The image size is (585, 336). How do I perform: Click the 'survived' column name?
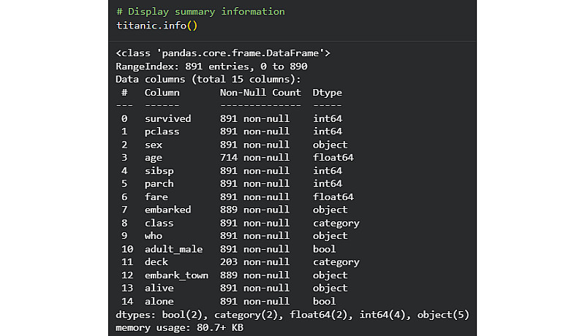click(167, 118)
